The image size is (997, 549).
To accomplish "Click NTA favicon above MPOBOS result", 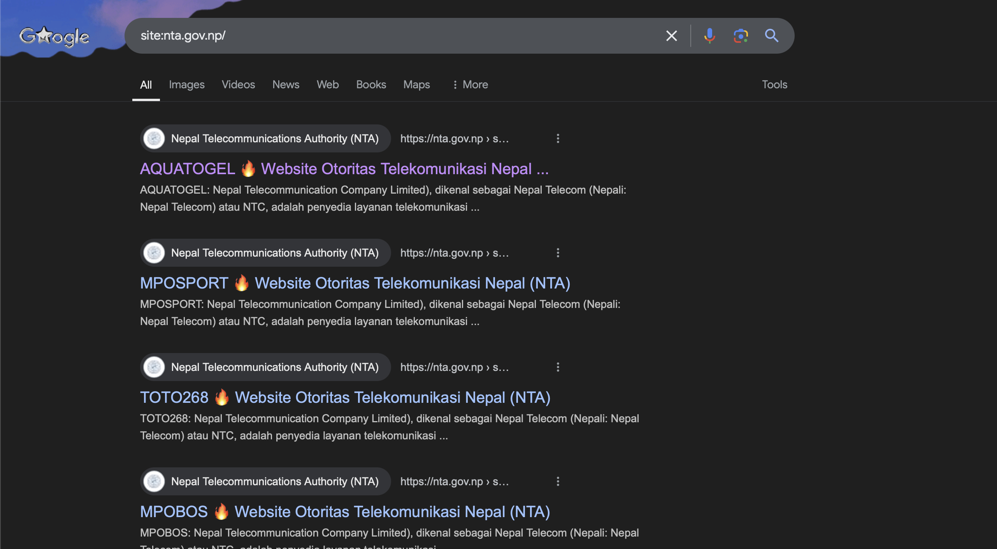I will [154, 481].
